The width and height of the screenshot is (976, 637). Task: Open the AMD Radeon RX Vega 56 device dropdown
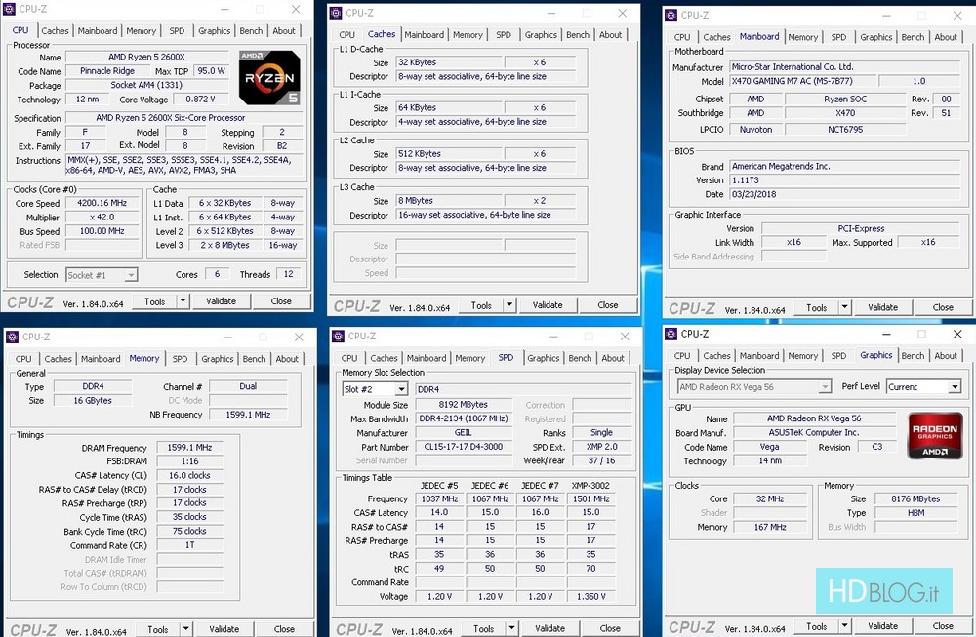point(825,387)
